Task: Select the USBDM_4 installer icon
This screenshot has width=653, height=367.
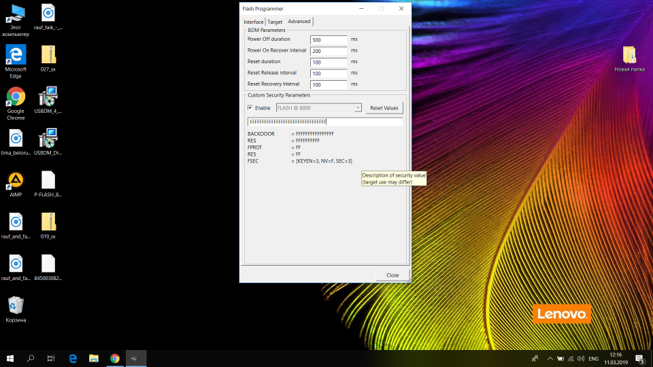Action: [x=48, y=97]
